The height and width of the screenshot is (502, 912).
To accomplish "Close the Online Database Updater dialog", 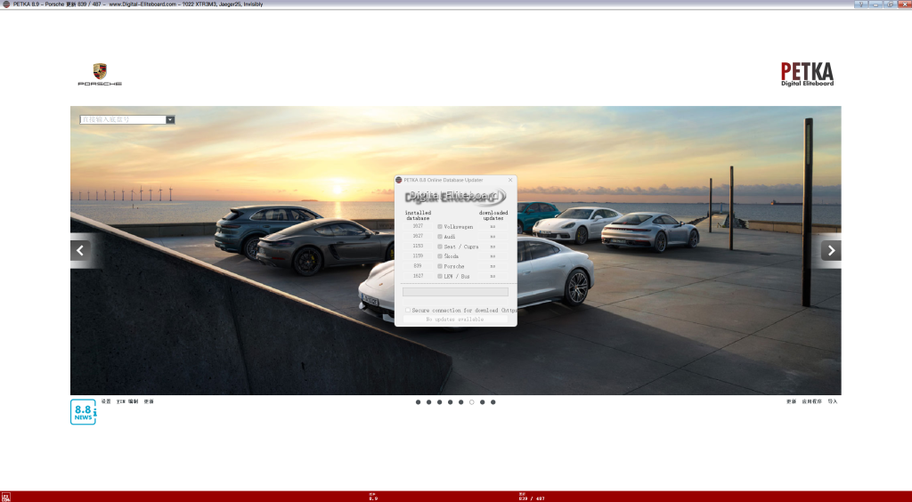I will click(510, 180).
